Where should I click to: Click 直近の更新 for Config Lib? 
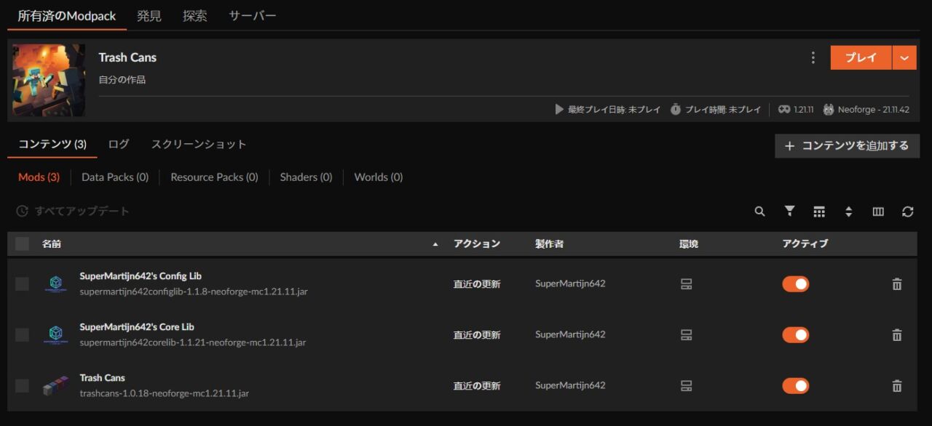pos(477,284)
